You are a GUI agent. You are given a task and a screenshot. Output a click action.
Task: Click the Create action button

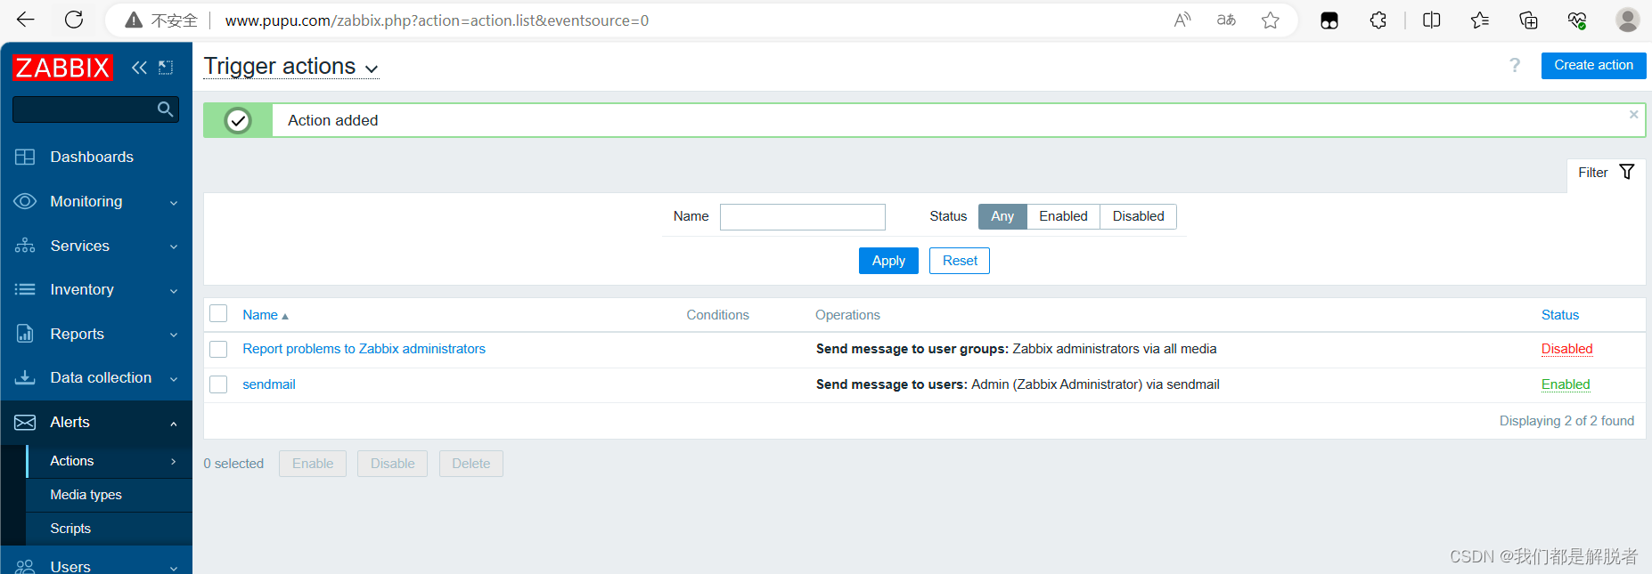click(x=1593, y=65)
